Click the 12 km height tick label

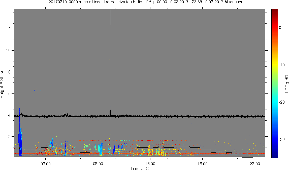point(9,29)
